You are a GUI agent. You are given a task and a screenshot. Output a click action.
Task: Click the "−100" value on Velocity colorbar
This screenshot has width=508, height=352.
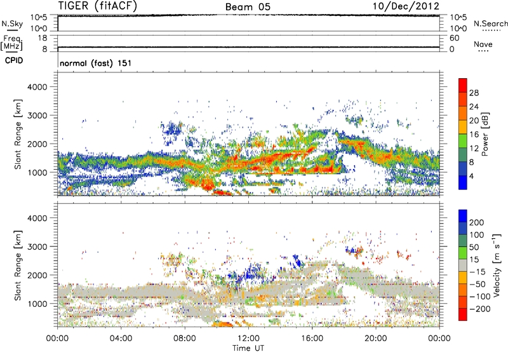[x=480, y=297]
